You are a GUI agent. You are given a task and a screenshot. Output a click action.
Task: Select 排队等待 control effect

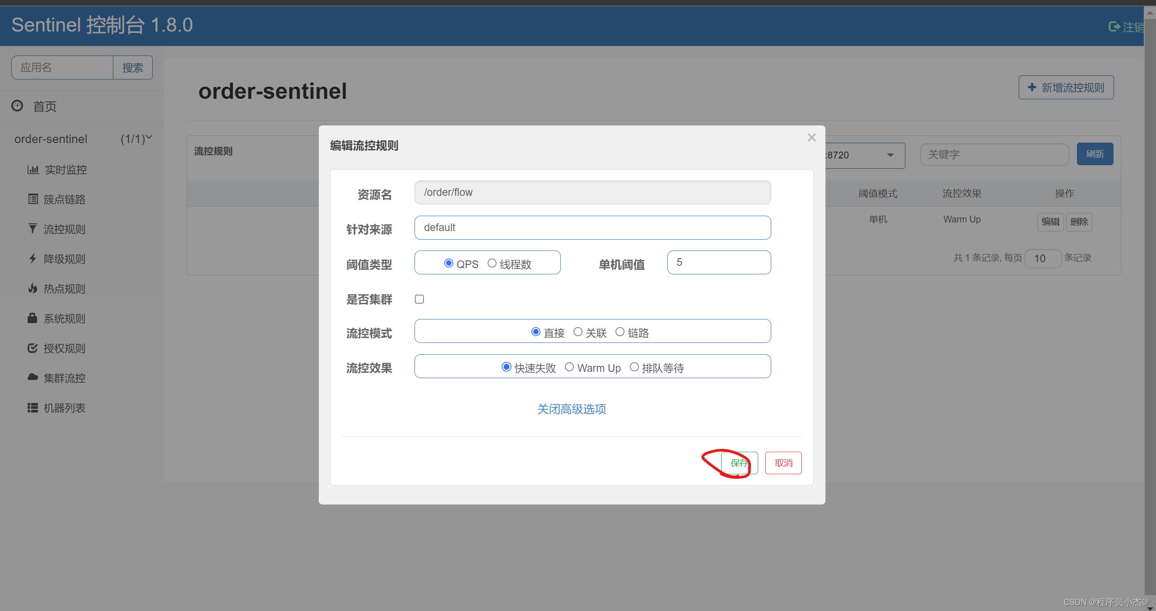(634, 367)
